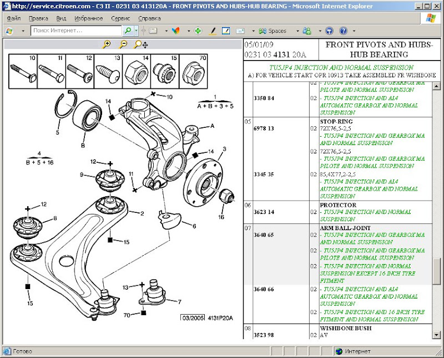Open the Файл menu
Viewport: 444px width, 358px height.
tap(13, 18)
